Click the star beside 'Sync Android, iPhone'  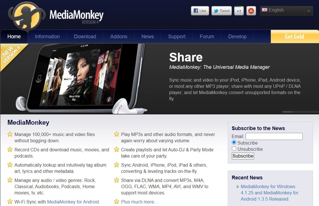[117, 165]
